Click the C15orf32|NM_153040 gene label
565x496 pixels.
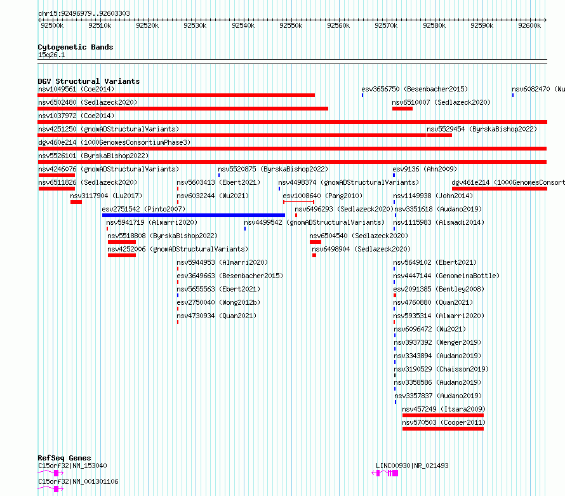coord(72,466)
